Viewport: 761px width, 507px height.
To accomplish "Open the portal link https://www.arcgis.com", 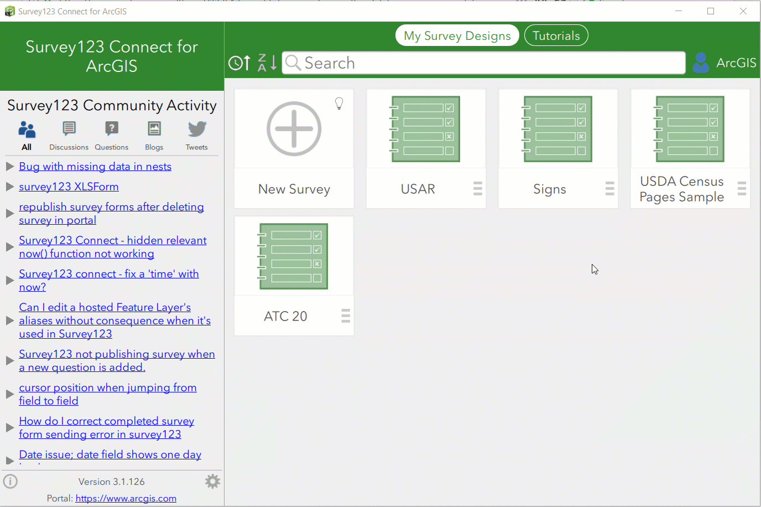I will tap(126, 498).
